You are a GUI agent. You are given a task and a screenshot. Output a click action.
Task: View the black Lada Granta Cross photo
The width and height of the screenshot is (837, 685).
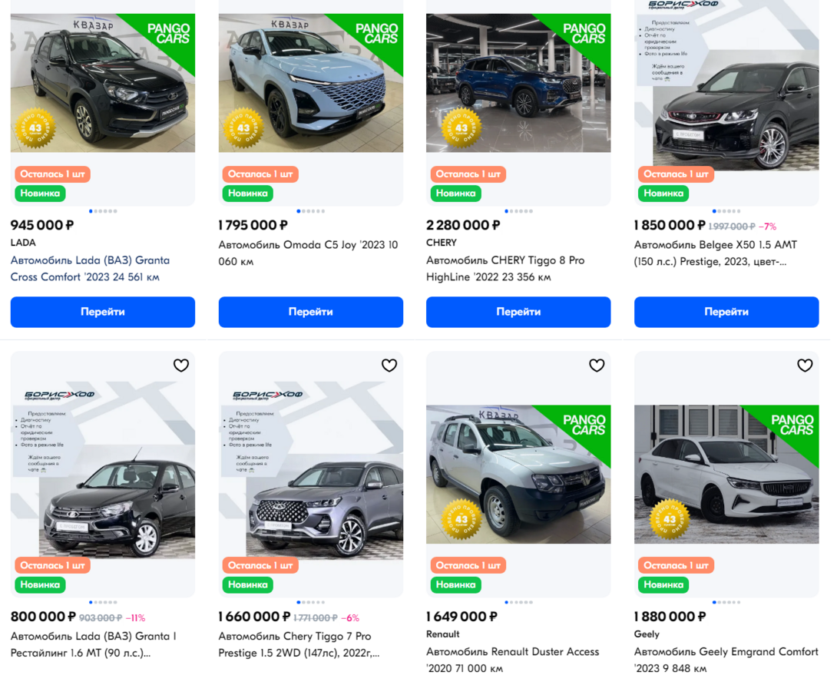coord(102,83)
